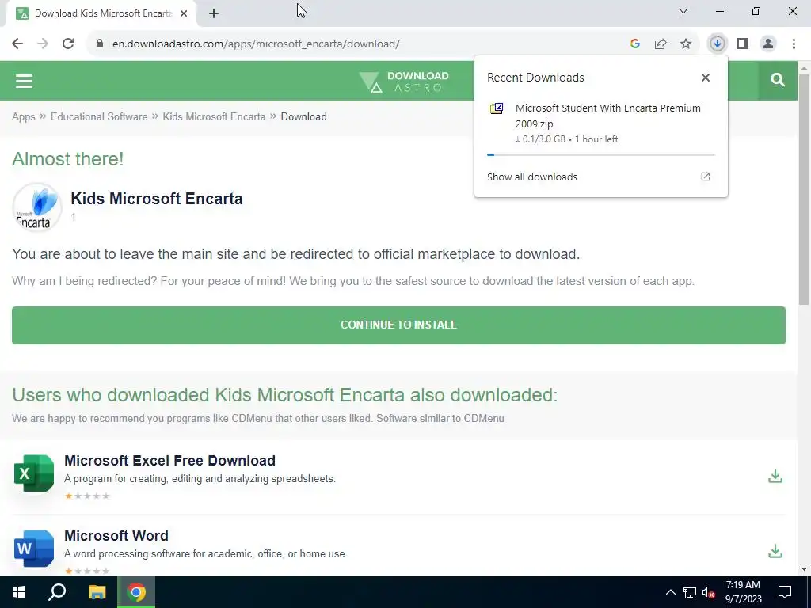Click the zip file icon in Recent Downloads
This screenshot has width=811, height=608.
click(497, 108)
